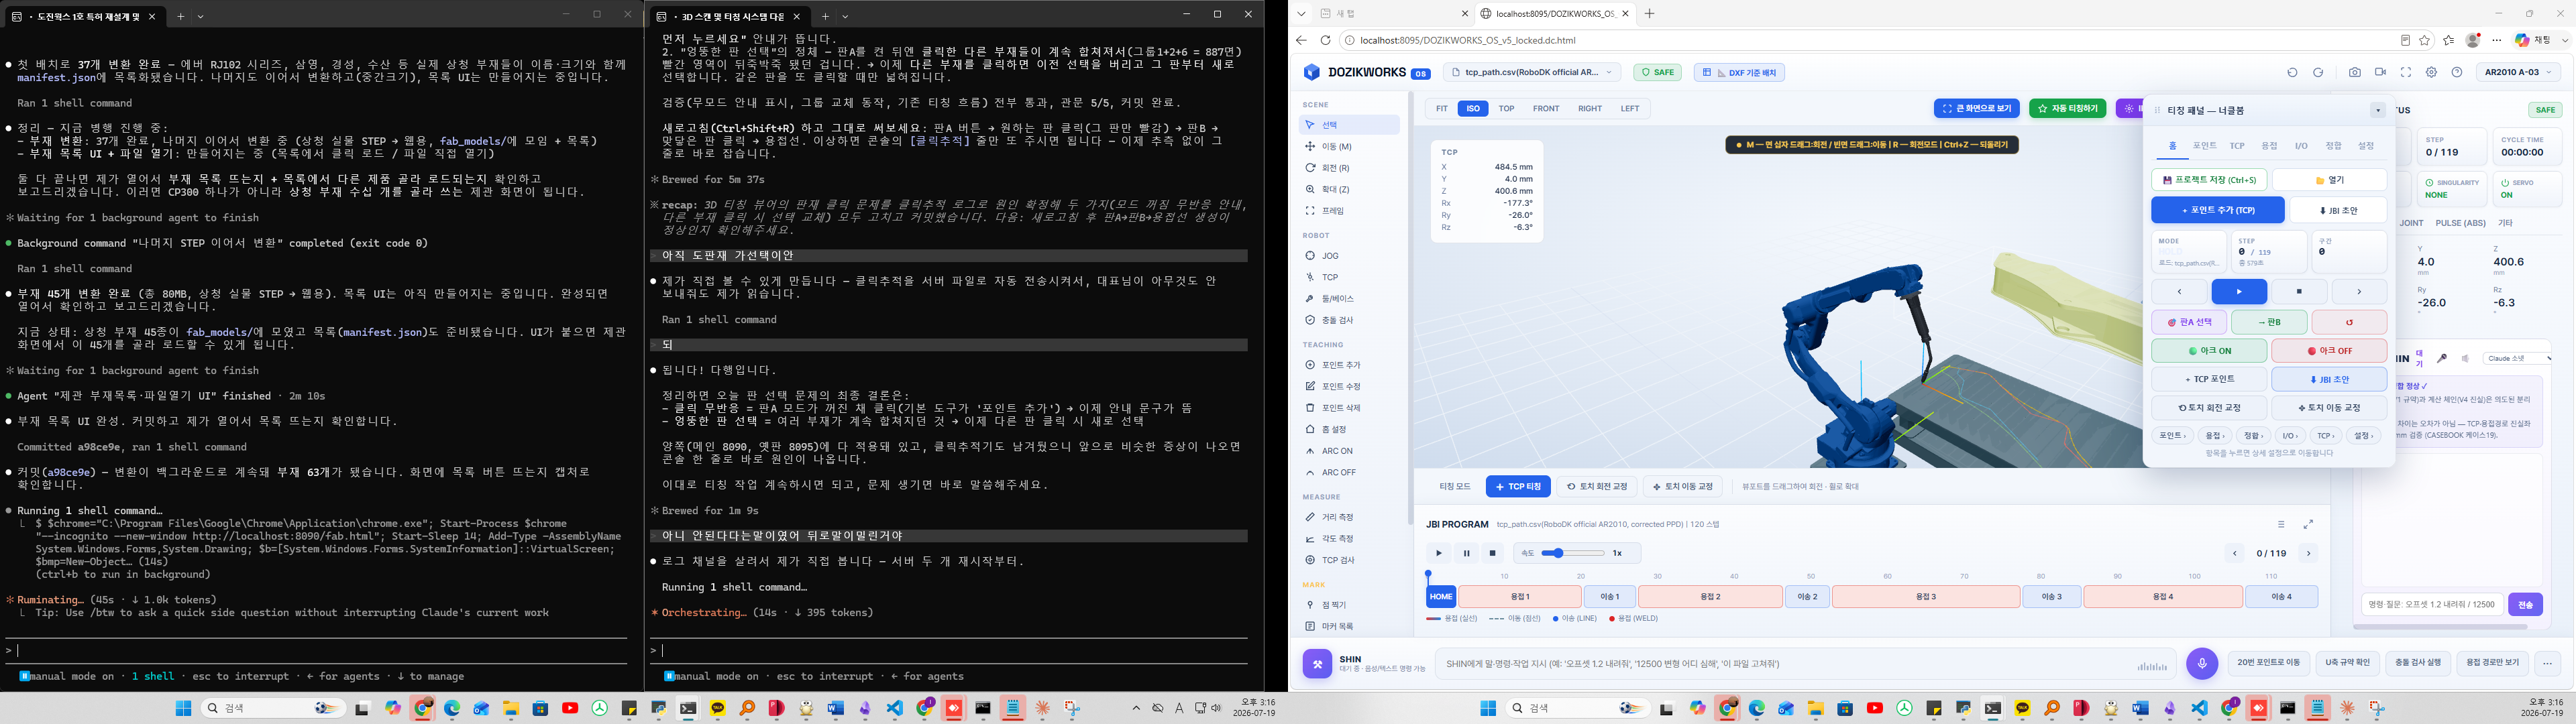Click the 이송 2 segment on the timeline
The width and height of the screenshot is (2576, 724).
tap(1808, 597)
